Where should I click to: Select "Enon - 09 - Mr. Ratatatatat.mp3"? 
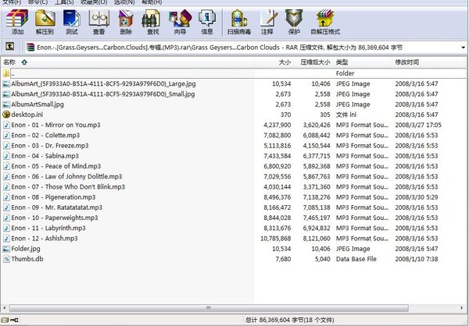click(x=57, y=207)
